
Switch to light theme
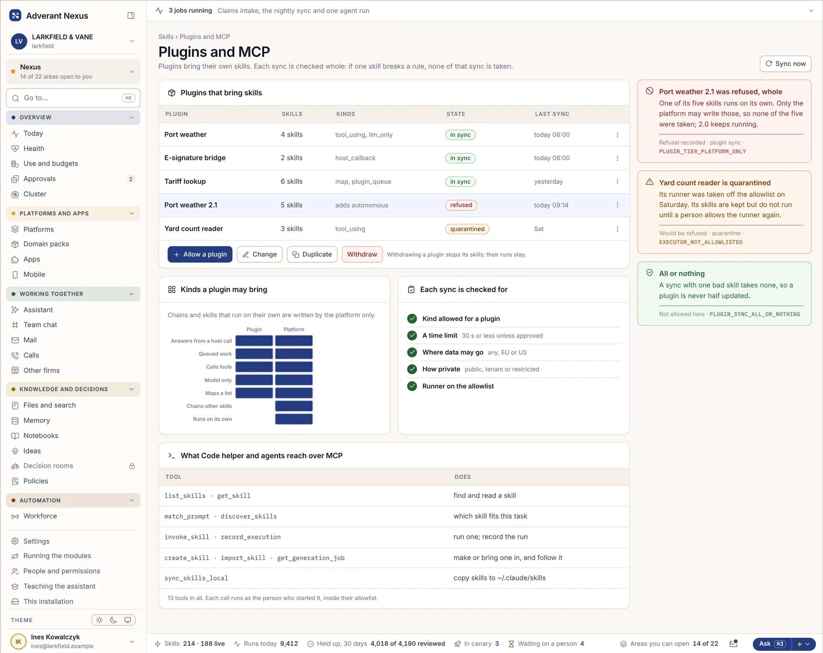pos(99,620)
